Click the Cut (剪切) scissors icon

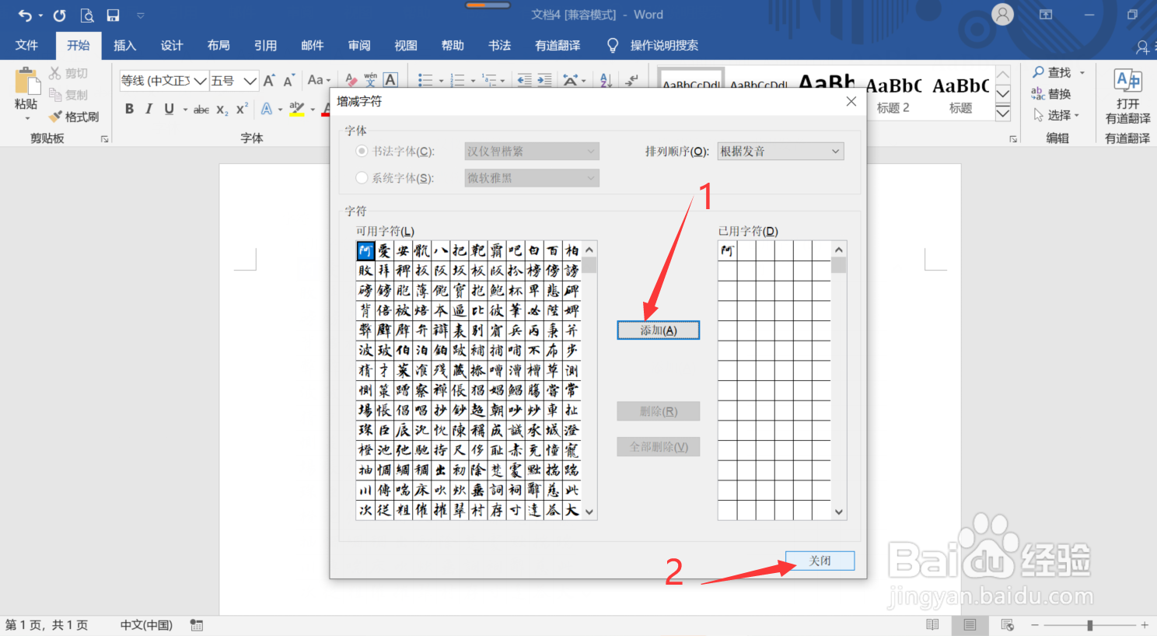(x=54, y=73)
